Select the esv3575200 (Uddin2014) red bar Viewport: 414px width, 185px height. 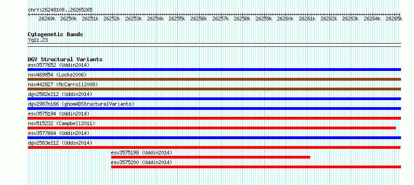[256, 167]
